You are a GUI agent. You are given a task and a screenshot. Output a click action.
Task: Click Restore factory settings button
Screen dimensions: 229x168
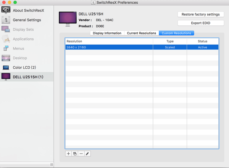(x=201, y=14)
